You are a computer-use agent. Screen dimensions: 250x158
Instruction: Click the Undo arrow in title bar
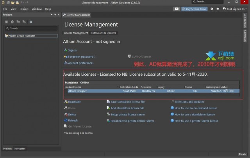coord(22,2)
